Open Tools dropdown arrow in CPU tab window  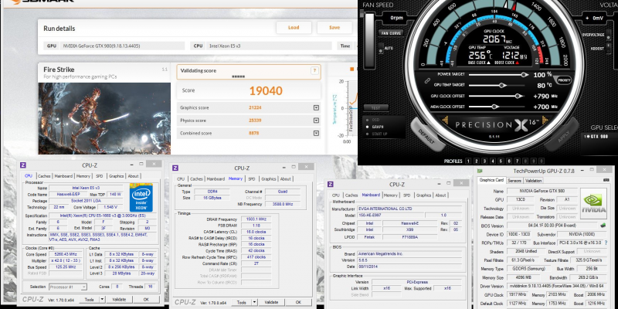(102, 300)
